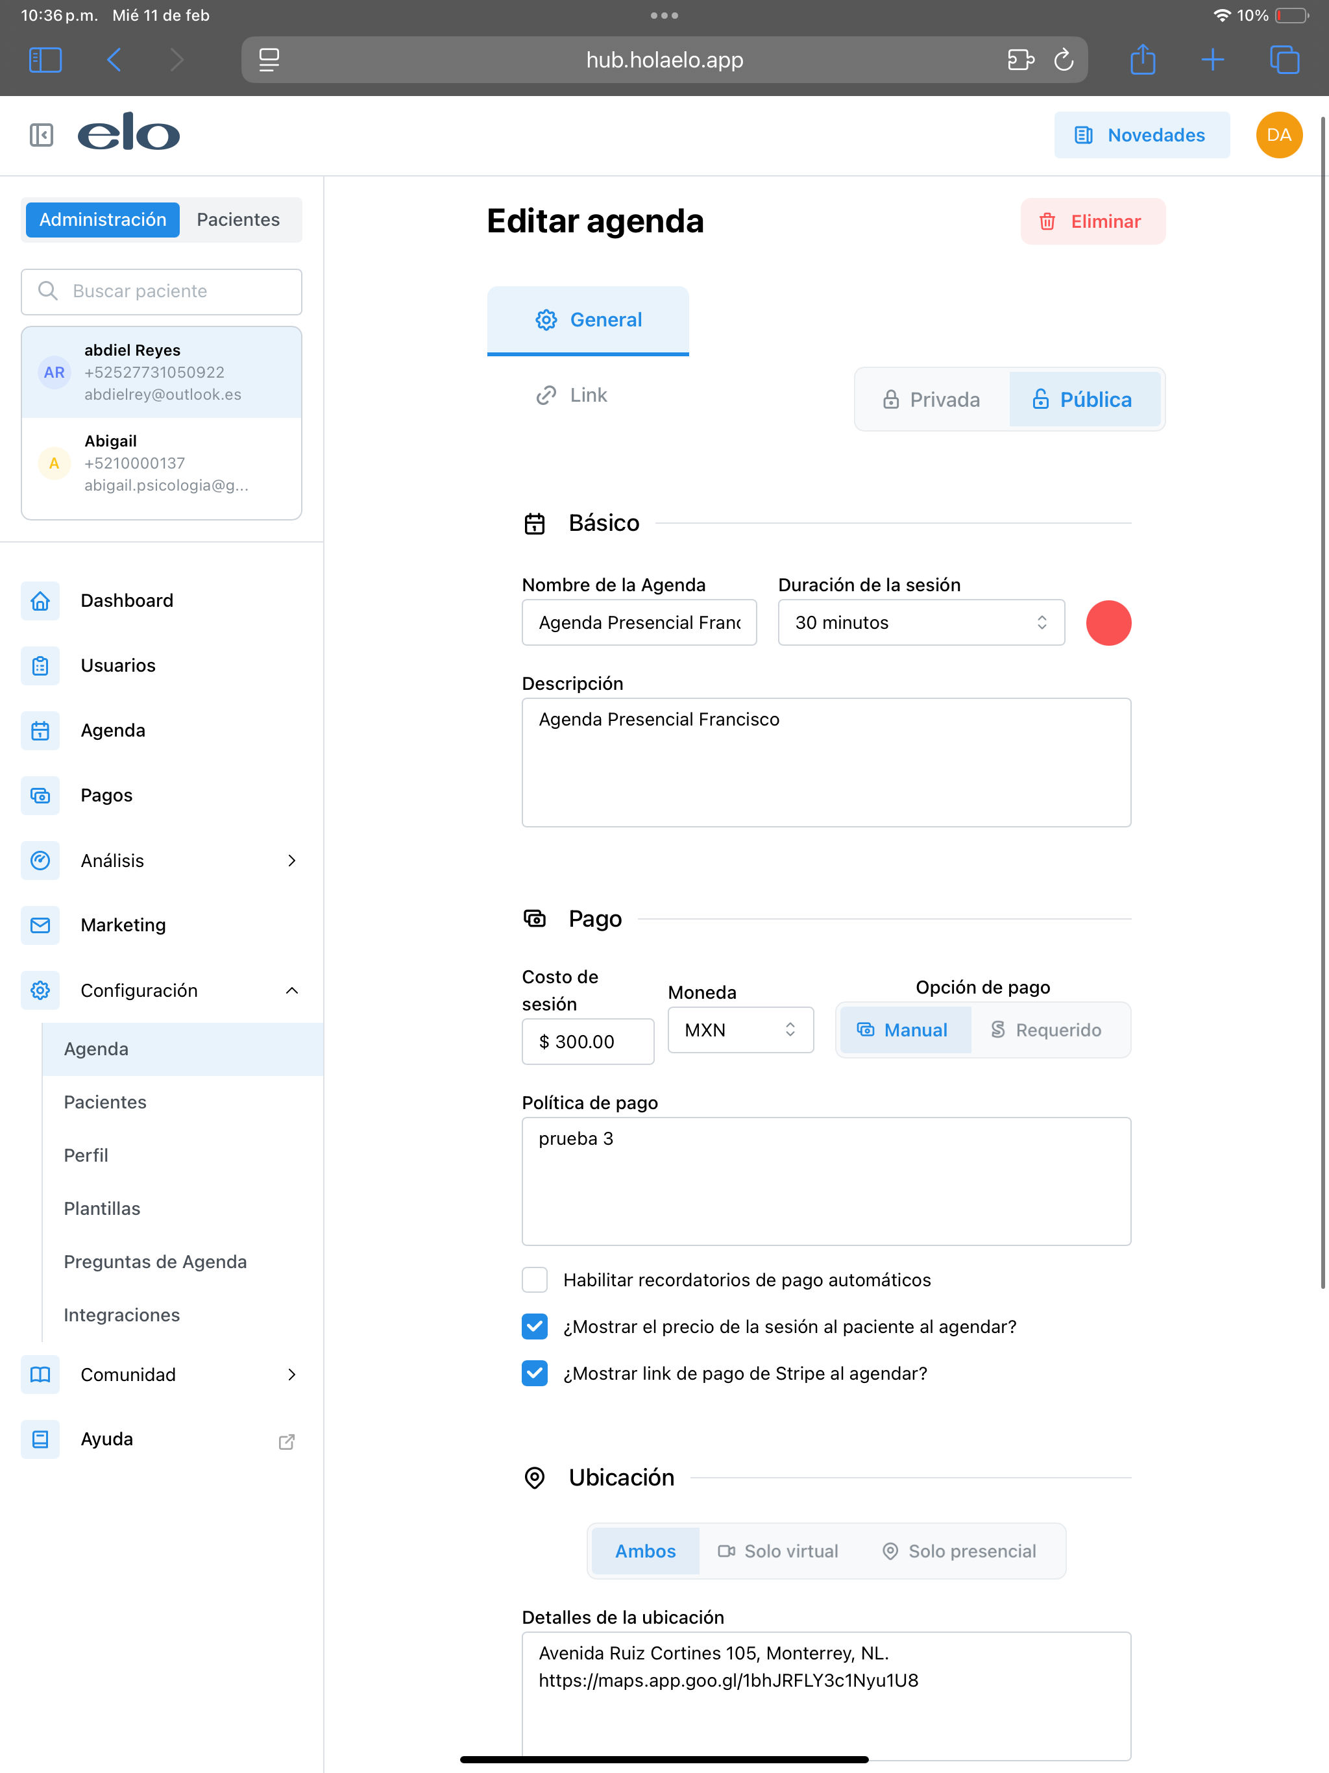Enable automatic payment reminders checkbox
Image resolution: width=1329 pixels, height=1773 pixels.
coord(535,1280)
